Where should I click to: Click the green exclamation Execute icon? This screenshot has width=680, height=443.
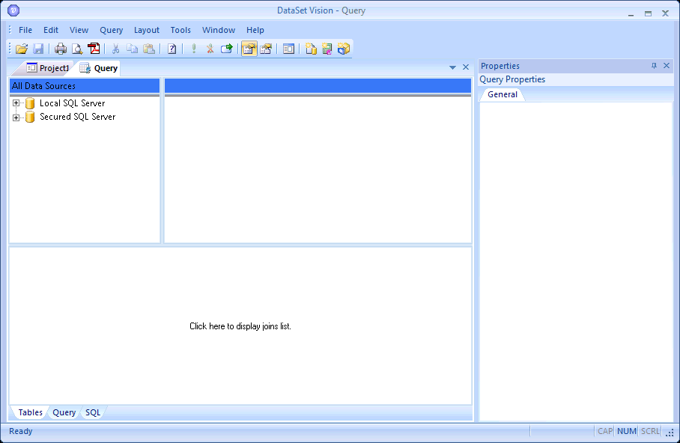tap(194, 49)
